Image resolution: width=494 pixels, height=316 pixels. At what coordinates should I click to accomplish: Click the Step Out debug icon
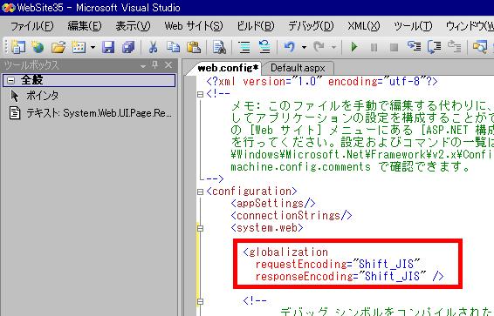click(x=455, y=47)
